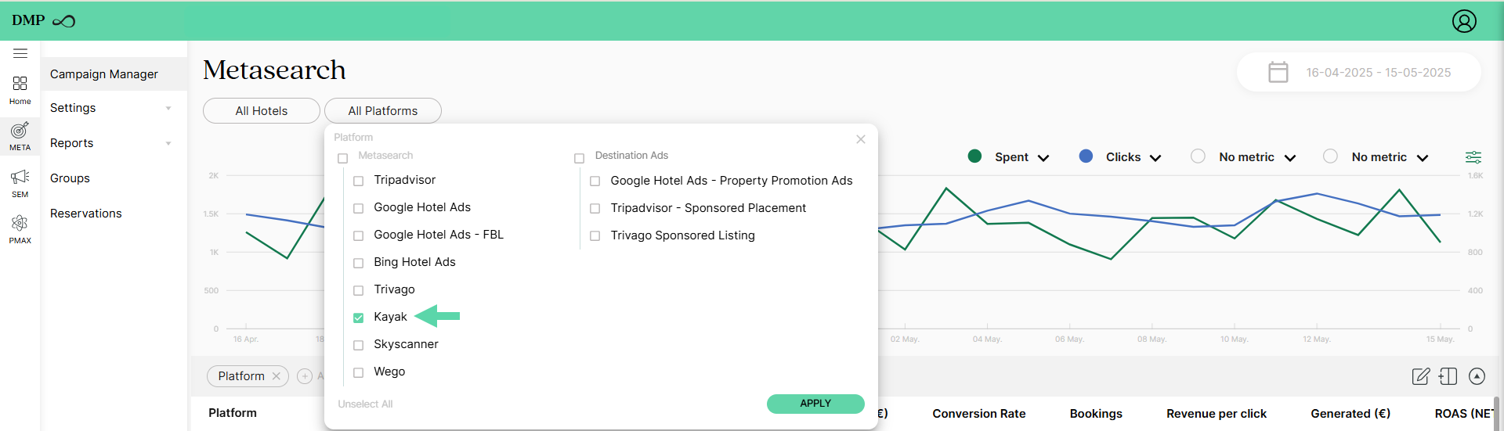Click the column layout icon above table
This screenshot has width=1504, height=431.
coord(1448,376)
